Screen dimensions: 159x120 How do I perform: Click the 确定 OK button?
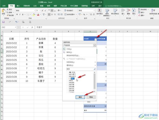point(80,97)
